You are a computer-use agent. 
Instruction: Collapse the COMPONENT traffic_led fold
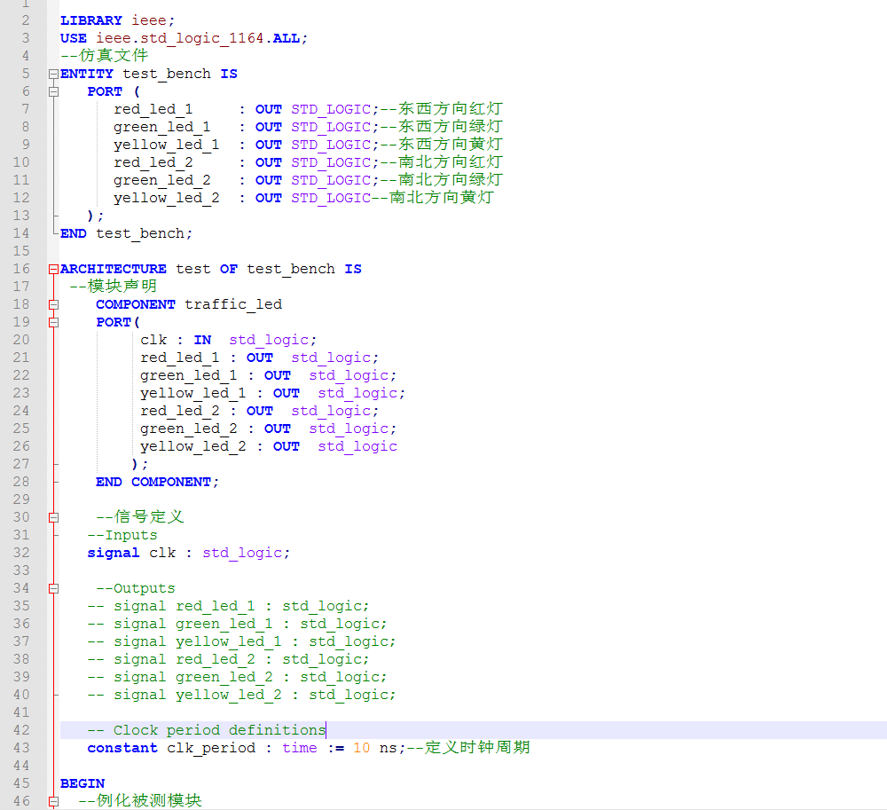pos(53,304)
